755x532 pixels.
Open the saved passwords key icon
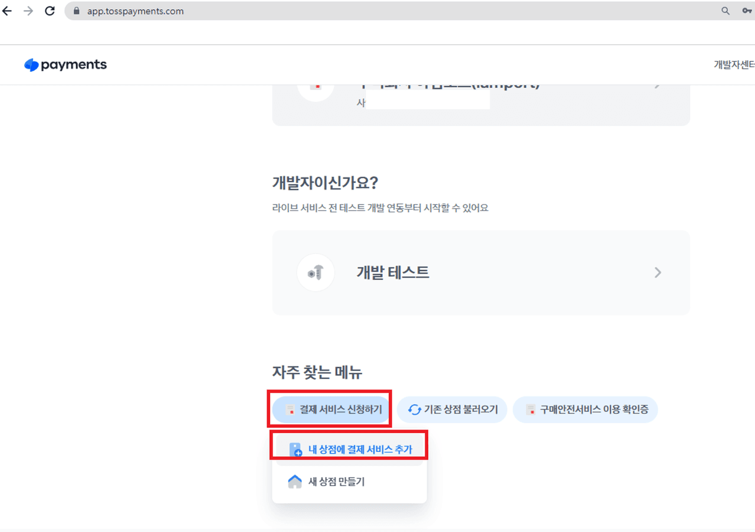[x=747, y=11]
